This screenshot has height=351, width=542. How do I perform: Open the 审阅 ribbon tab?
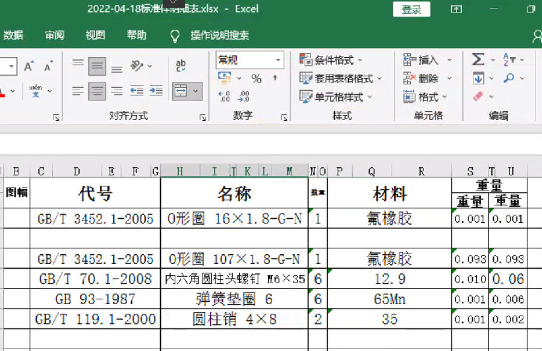coord(54,35)
